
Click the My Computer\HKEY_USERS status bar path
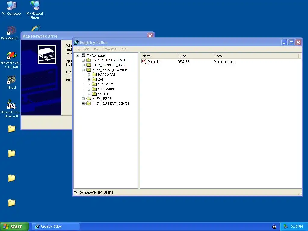(x=94, y=192)
